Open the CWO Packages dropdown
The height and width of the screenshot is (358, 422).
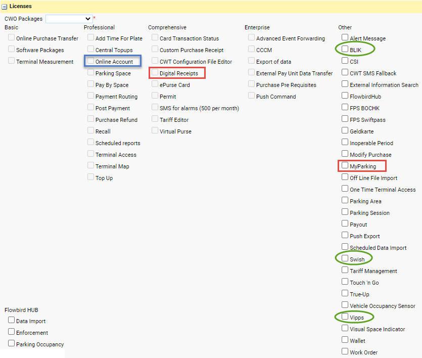point(69,19)
